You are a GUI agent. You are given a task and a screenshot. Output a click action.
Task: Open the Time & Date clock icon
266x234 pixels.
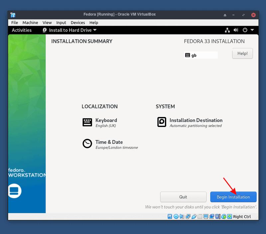pos(87,144)
